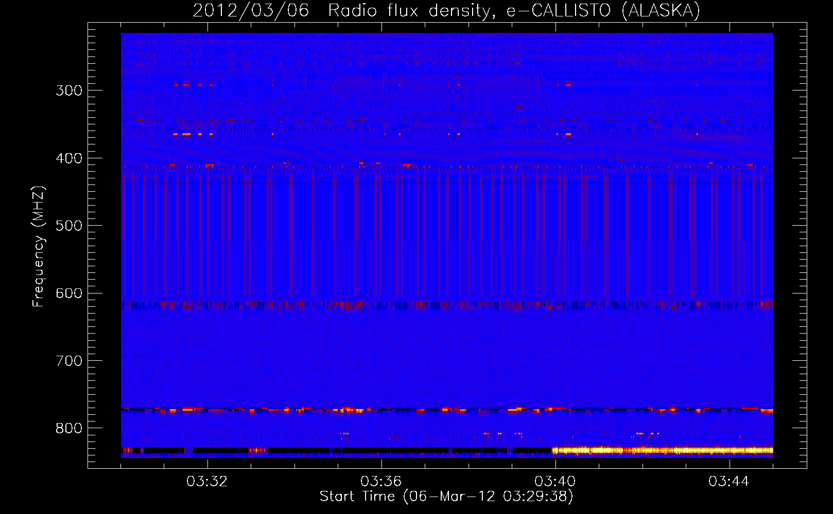Click the bright yellow burst near 840 MHz
Viewport: 833px width, 514px height.
[x=663, y=450]
